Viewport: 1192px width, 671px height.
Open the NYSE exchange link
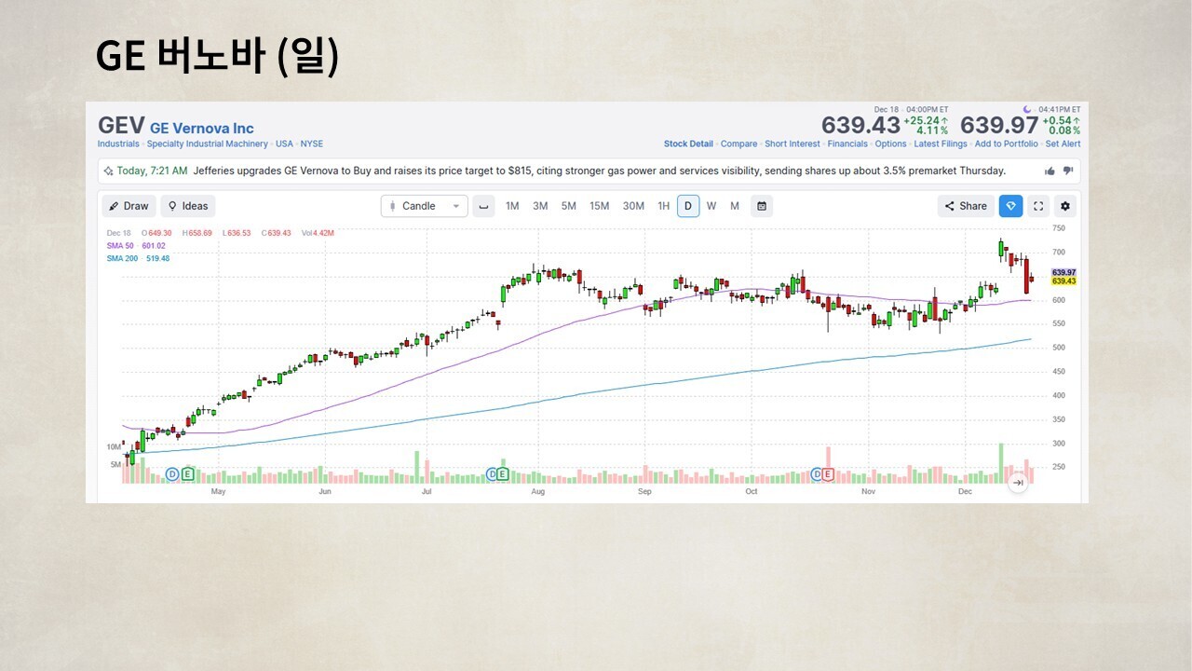(x=312, y=144)
